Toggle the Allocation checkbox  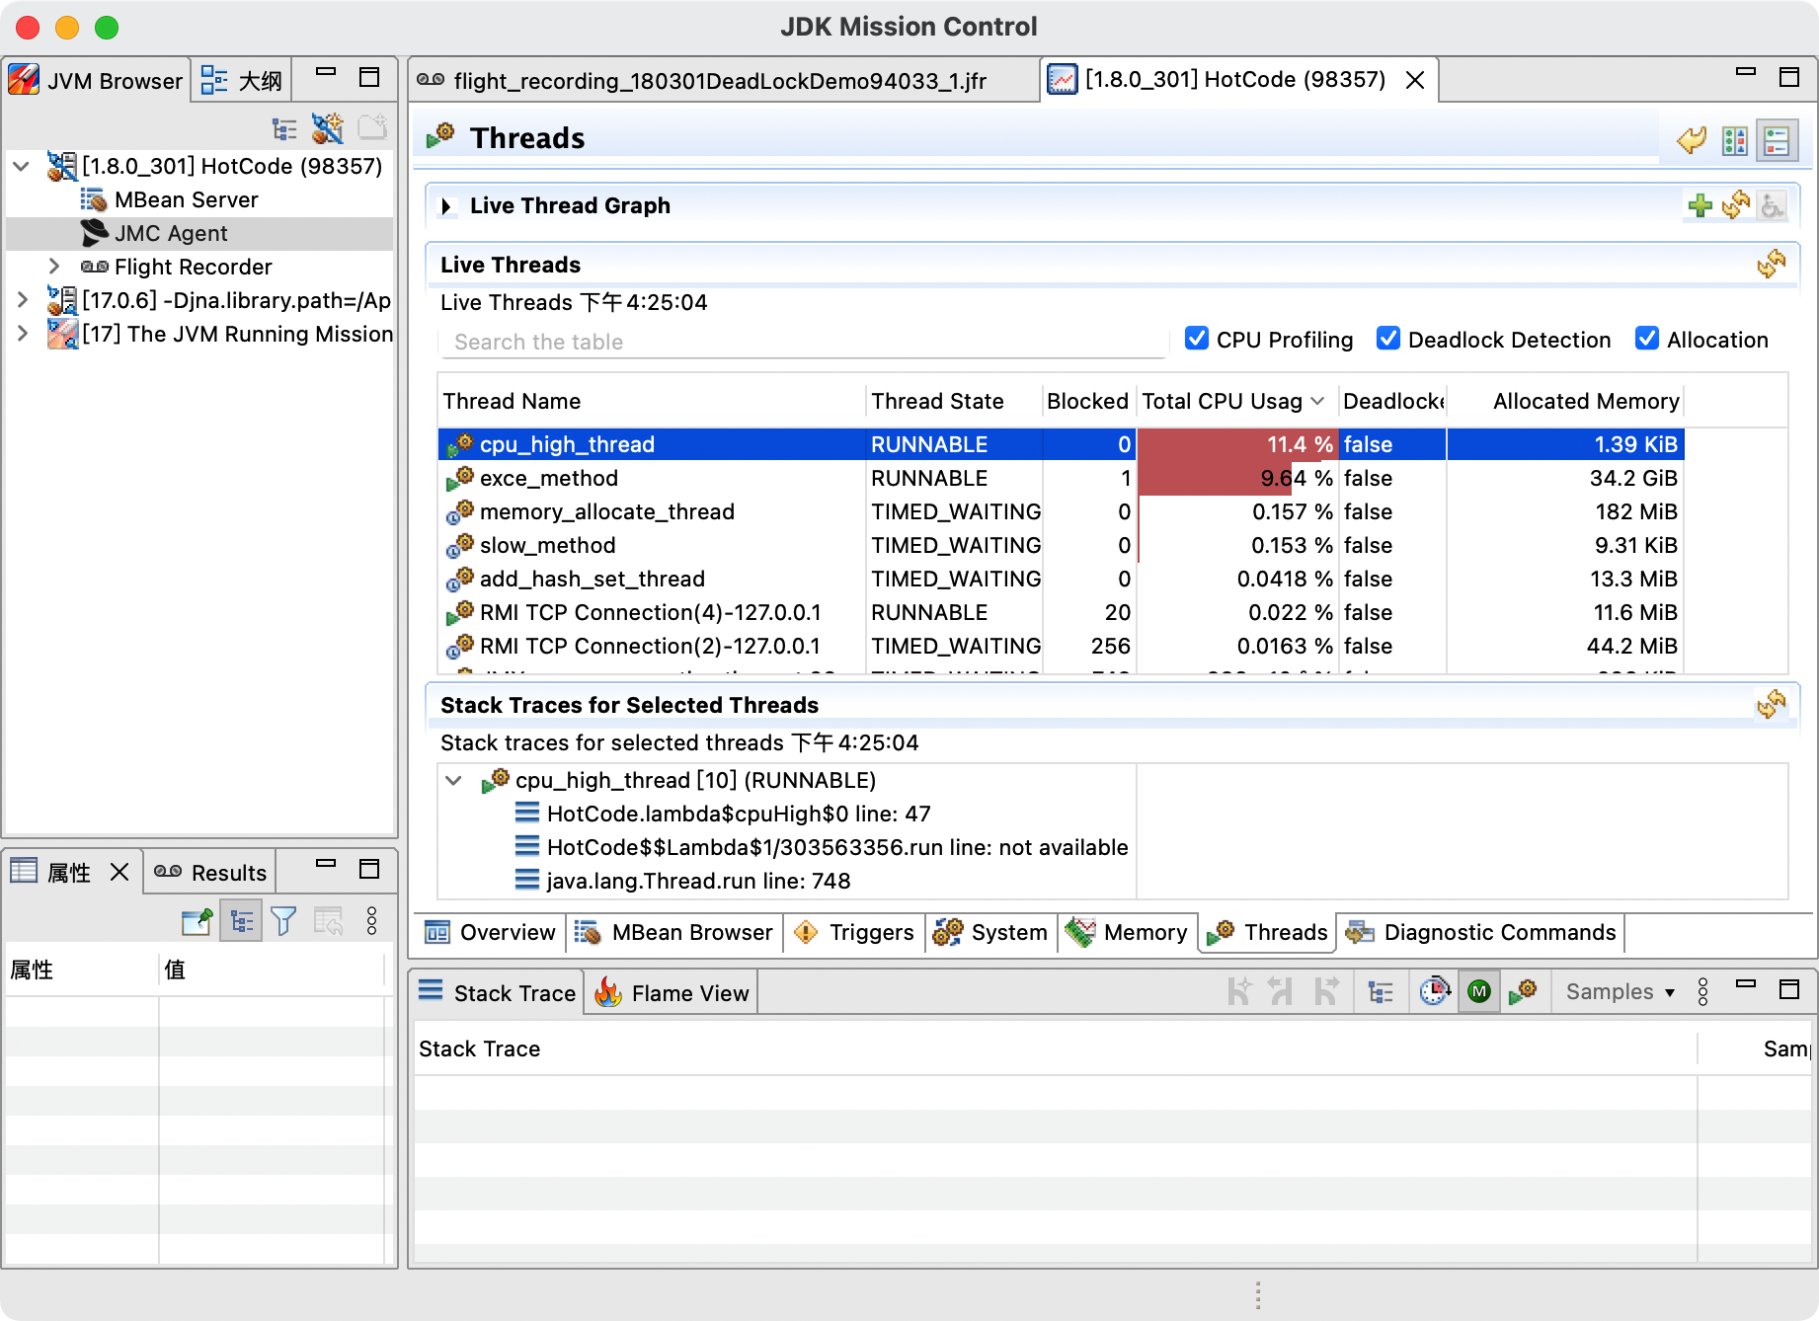(x=1647, y=339)
